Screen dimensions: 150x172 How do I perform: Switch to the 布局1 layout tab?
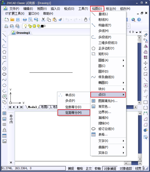pyautogui.click(x=45, y=107)
